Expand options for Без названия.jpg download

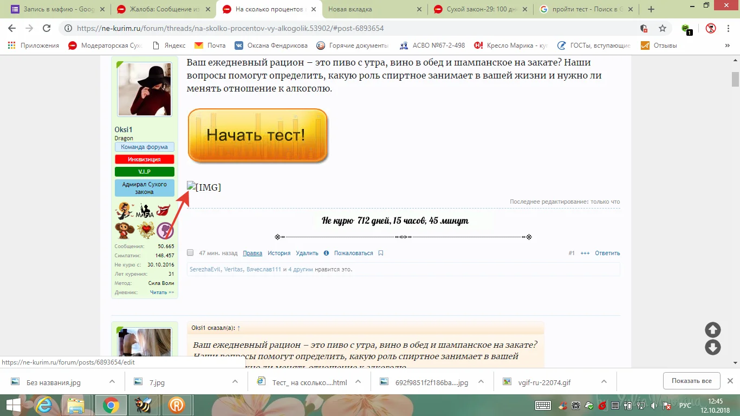pyautogui.click(x=112, y=382)
